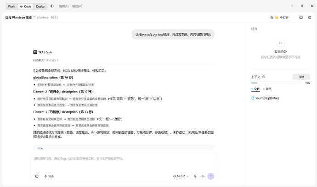Click the send arrow button
317x187 pixels.
(211, 176)
